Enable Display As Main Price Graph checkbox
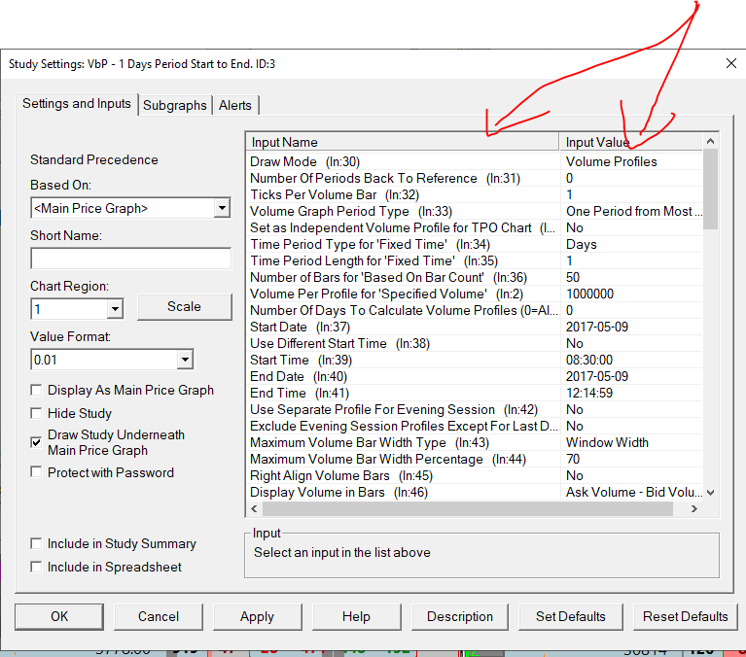This screenshot has height=657, width=746. click(x=36, y=391)
